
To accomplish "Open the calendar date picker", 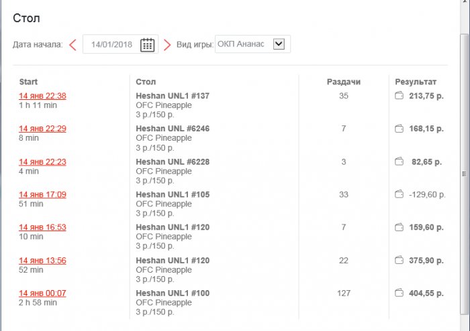I will point(148,45).
